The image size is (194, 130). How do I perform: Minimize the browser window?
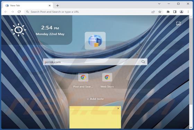point(169,4)
